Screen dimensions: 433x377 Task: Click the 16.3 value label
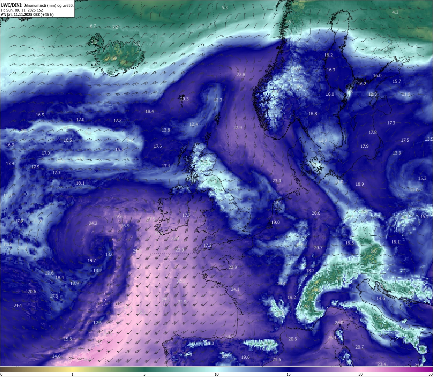tap(331, 70)
